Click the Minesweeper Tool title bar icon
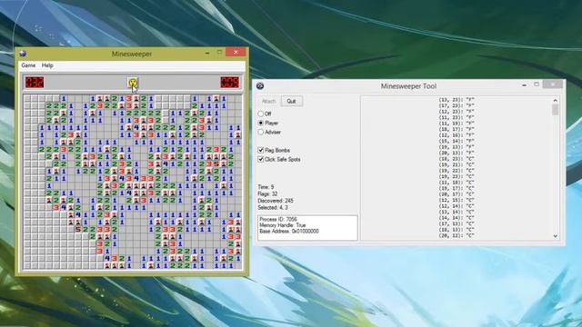This screenshot has width=582, height=327. click(260, 86)
